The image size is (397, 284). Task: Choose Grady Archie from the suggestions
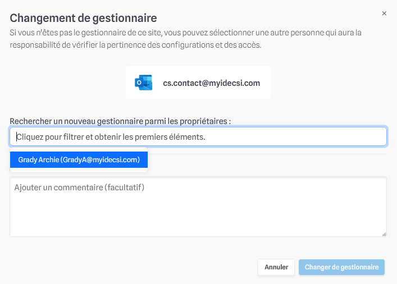(79, 160)
